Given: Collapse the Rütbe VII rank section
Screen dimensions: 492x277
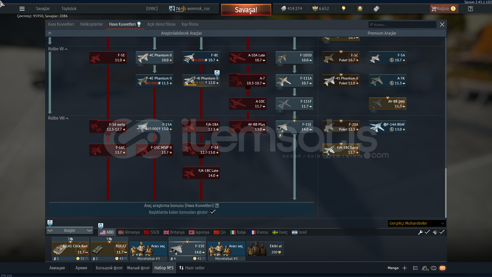Looking at the screenshot, I should point(58,49).
